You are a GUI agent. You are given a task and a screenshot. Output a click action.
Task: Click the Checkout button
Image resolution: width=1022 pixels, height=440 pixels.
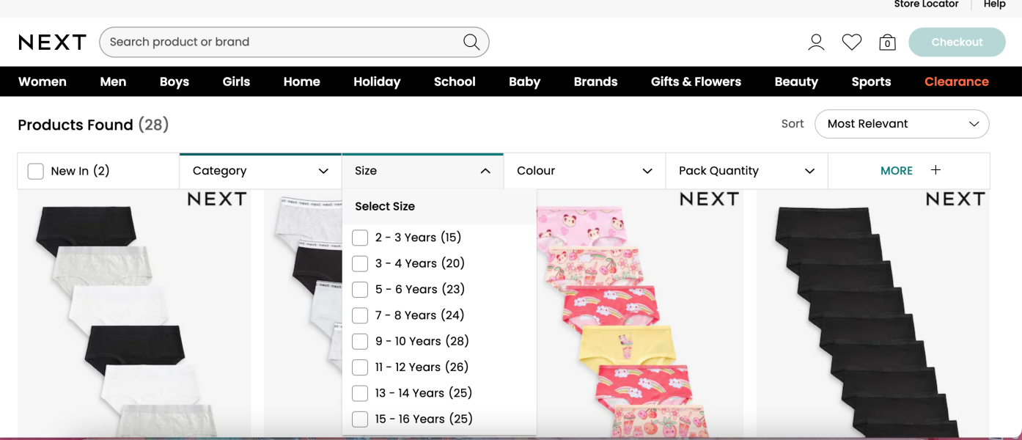pos(957,43)
